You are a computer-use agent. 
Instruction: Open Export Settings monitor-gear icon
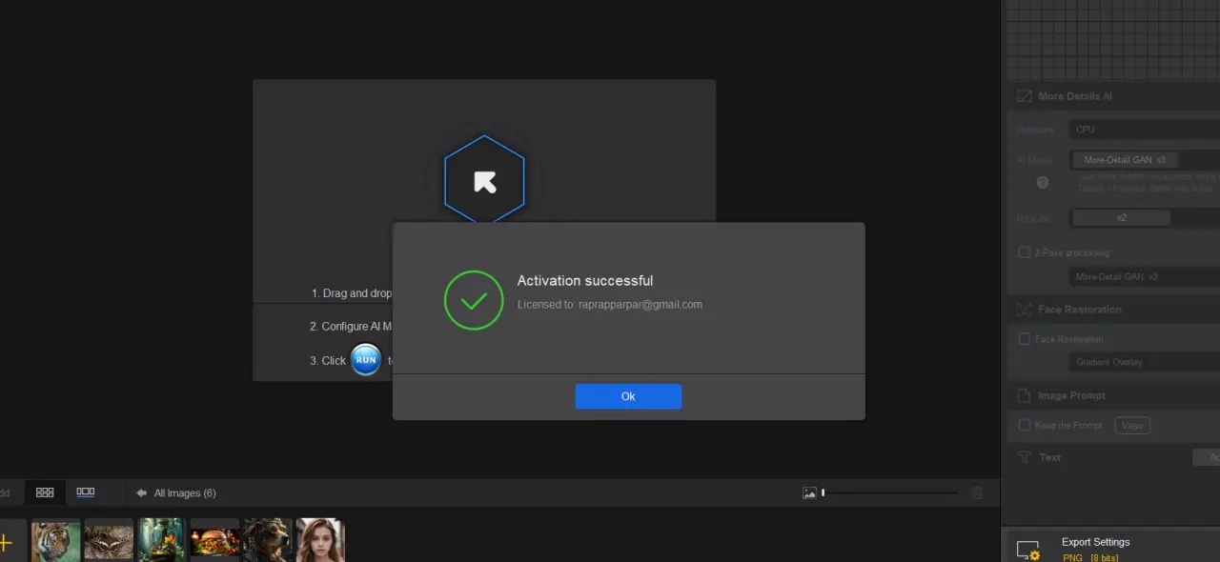[1027, 551]
